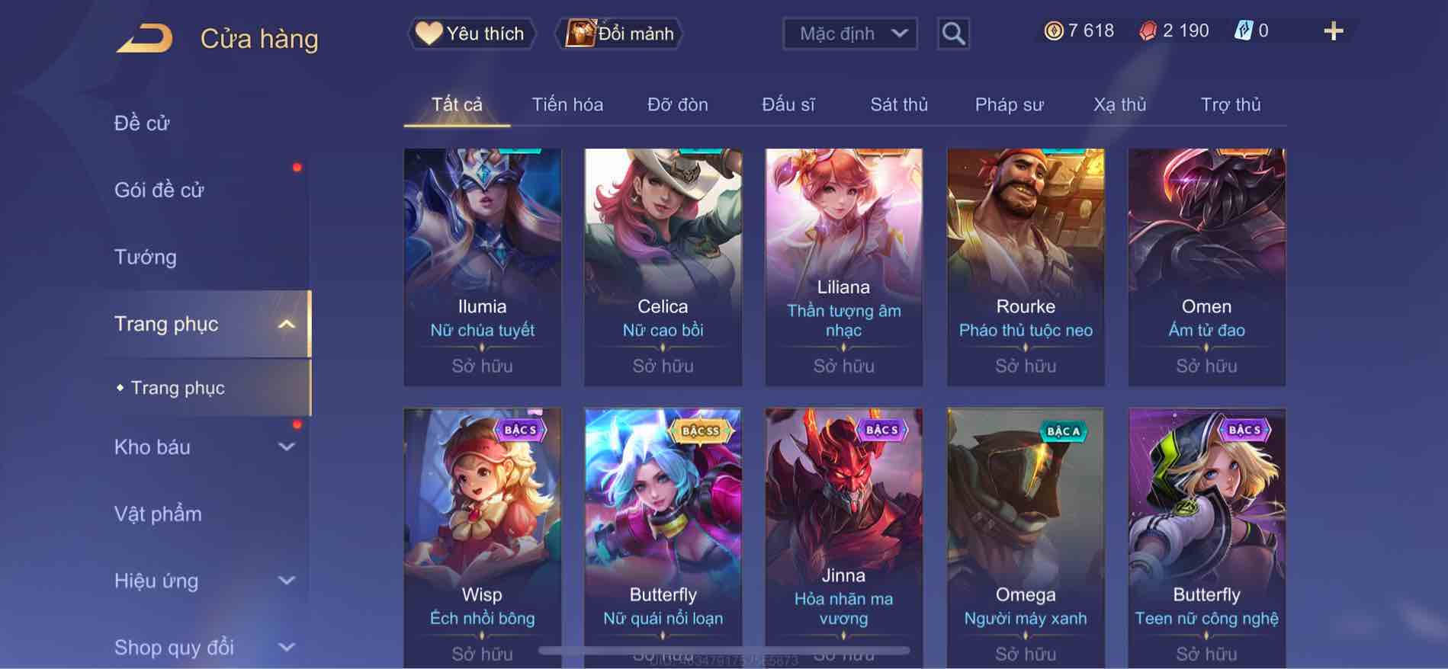Viewport: 1448px width, 669px height.
Task: Tap the plus icon to add currency
Action: click(x=1334, y=31)
